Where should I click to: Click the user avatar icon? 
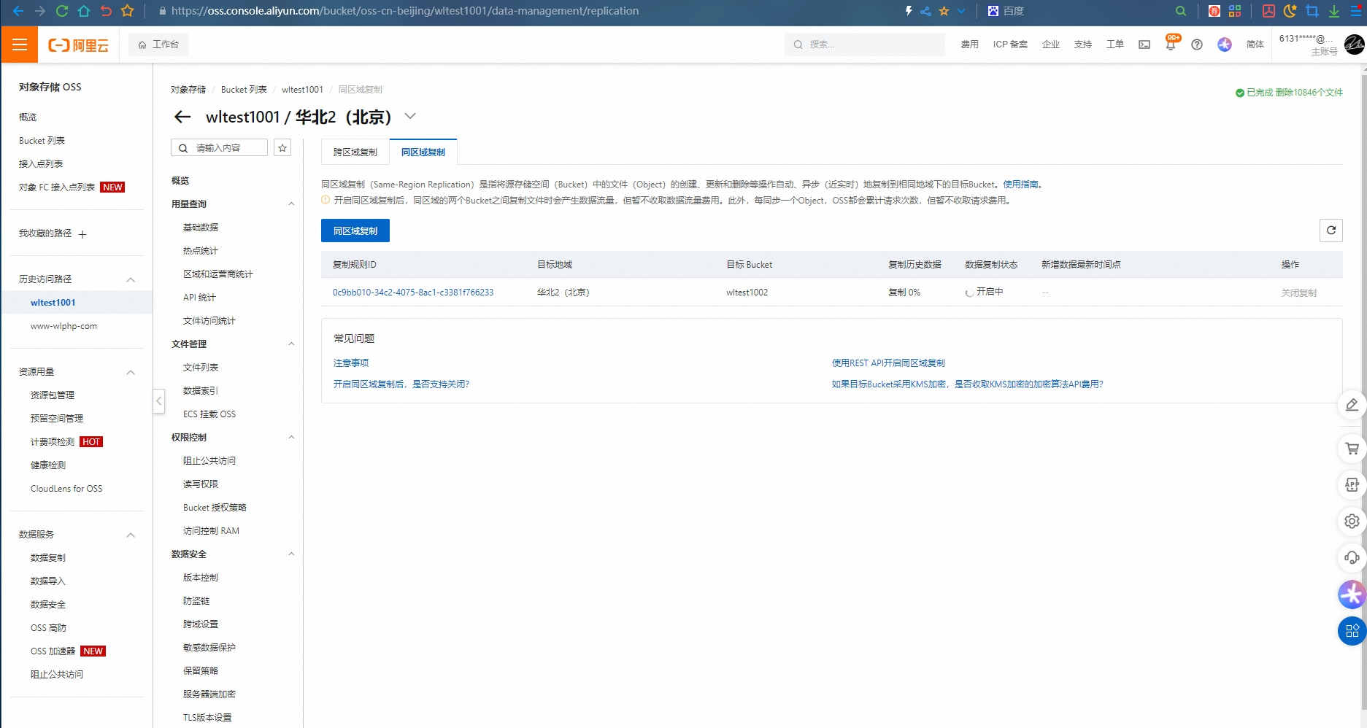[x=1355, y=44]
